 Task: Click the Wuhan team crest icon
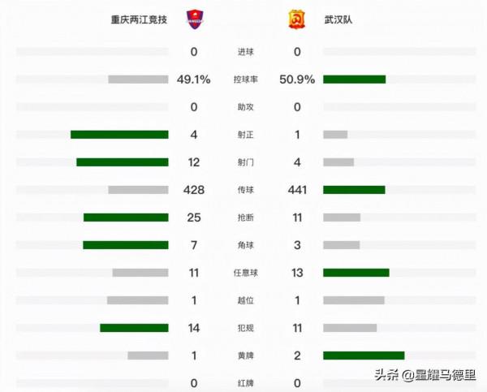pyautogui.click(x=297, y=19)
